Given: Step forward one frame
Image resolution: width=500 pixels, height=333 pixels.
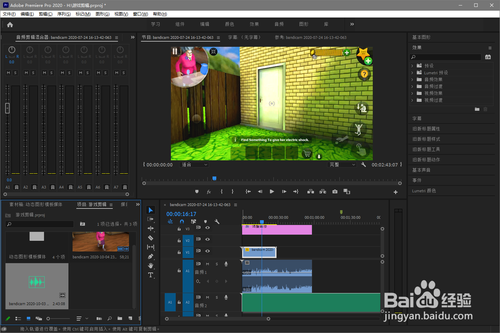Looking at the screenshot, I should [x=284, y=192].
